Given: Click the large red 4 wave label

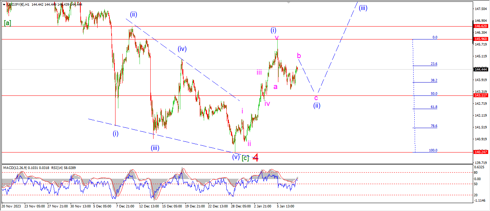Looking at the screenshot, I should click(x=255, y=157).
